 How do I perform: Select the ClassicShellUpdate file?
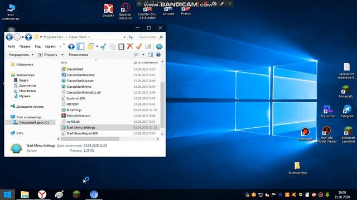(x=80, y=81)
